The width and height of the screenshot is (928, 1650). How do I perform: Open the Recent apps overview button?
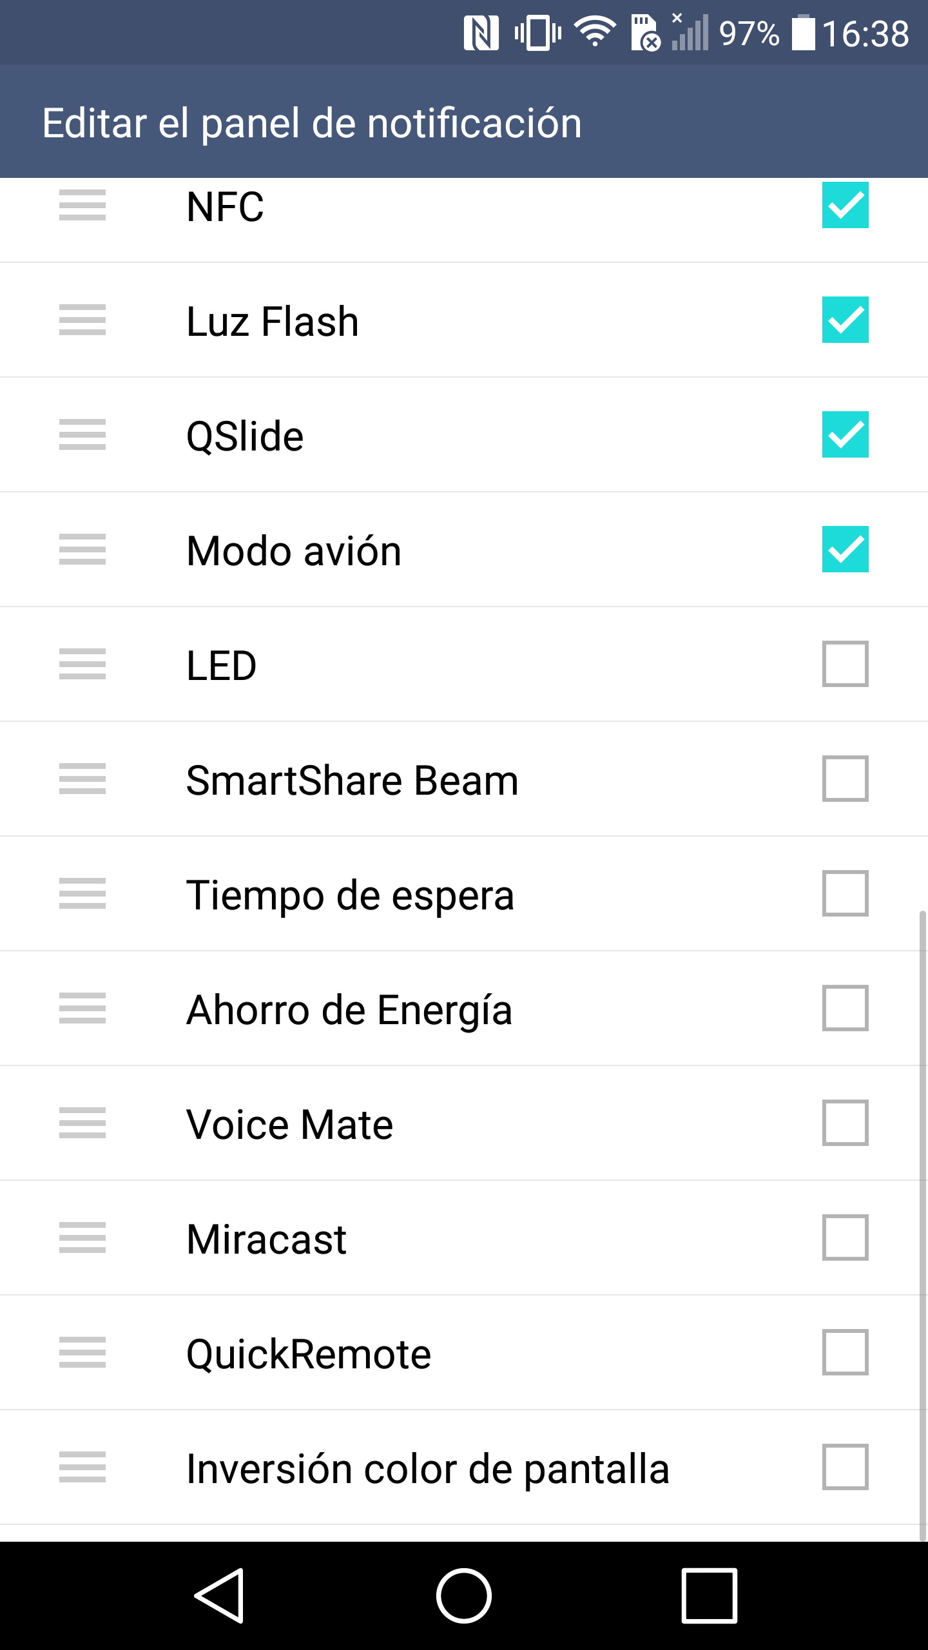click(709, 1595)
